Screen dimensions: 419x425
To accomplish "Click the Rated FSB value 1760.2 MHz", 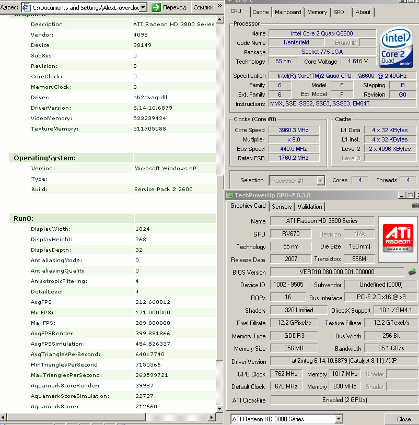I will [294, 158].
